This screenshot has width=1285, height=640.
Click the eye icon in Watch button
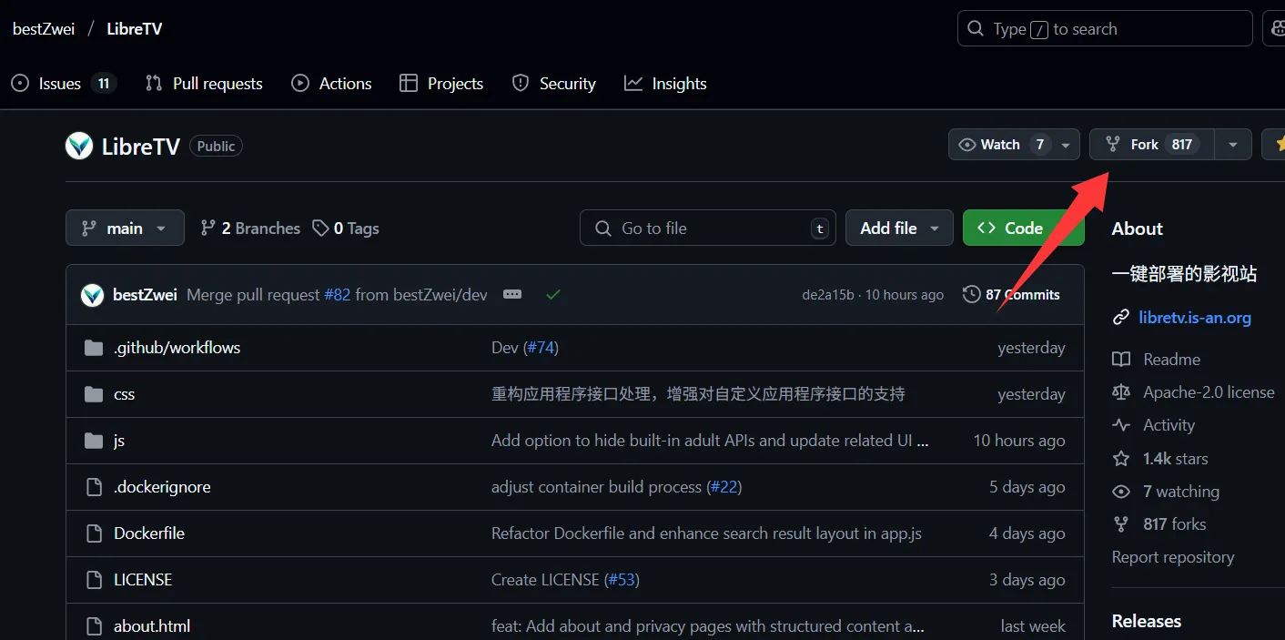tap(966, 145)
